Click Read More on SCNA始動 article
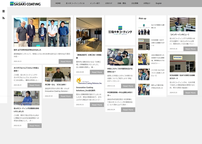202x144 pixels. pyautogui.click(x=190, y=93)
